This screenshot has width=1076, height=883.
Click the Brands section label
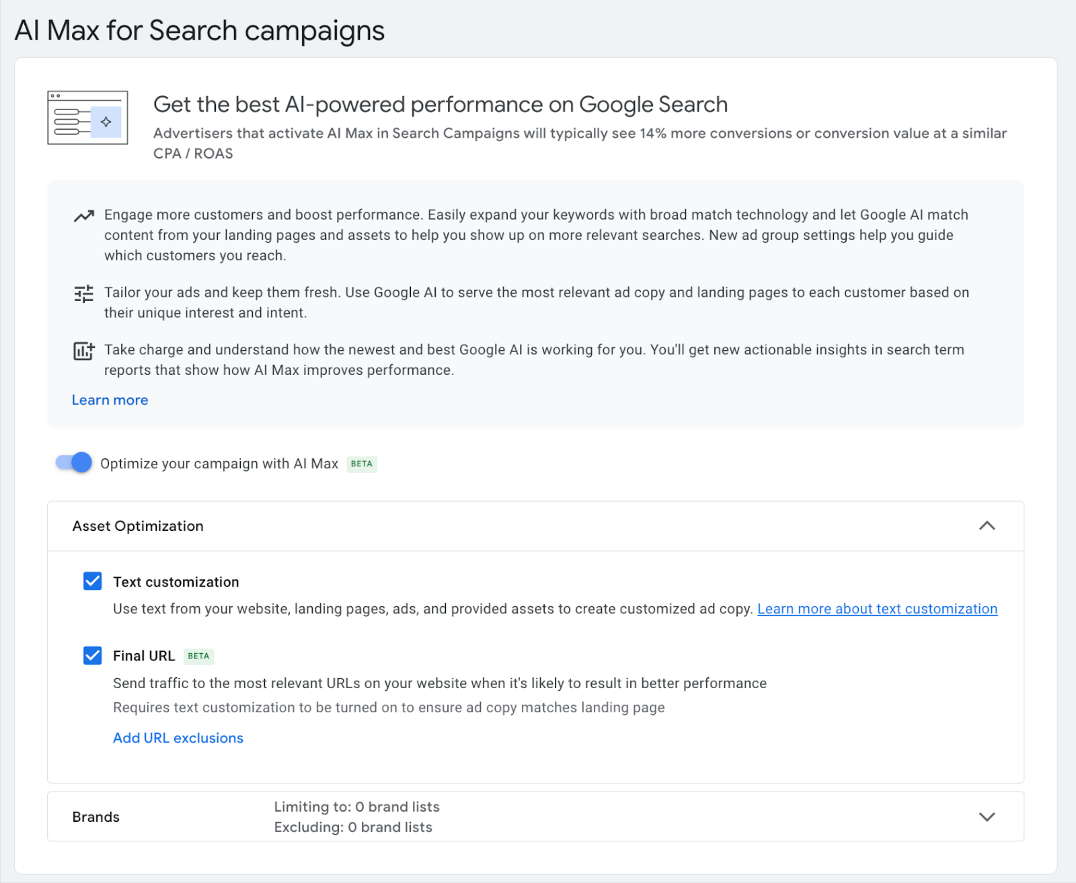[96, 817]
